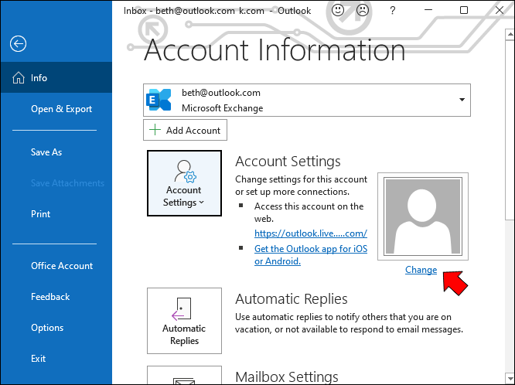Send a smile feedback face icon
Image resolution: width=515 pixels, height=385 pixels.
[339, 11]
